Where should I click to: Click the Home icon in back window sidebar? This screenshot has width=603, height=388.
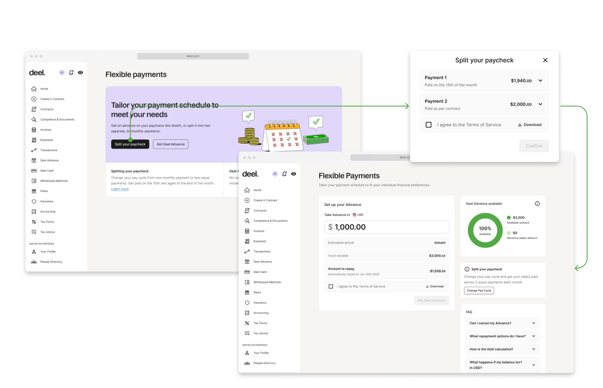click(x=34, y=89)
